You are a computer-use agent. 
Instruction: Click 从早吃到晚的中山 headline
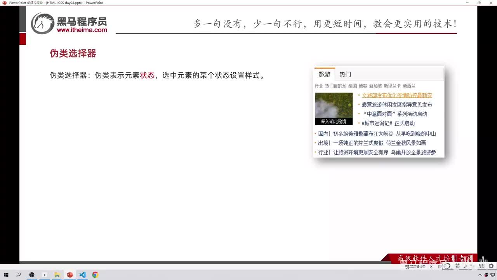tap(416, 133)
